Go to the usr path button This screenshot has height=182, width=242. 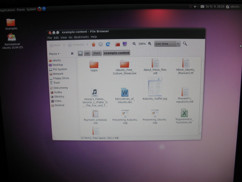[x=87, y=53]
